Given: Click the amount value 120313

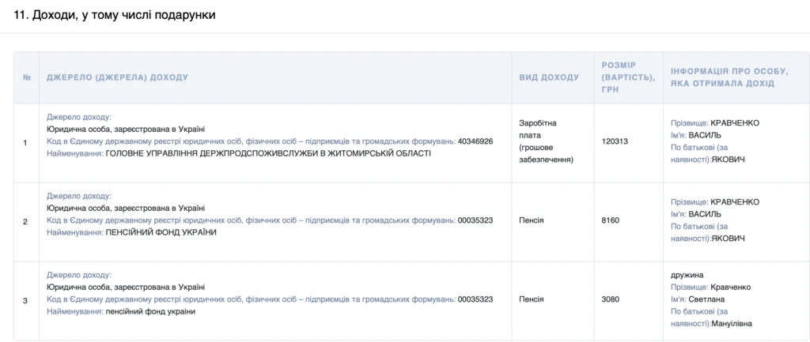Looking at the screenshot, I should [x=615, y=142].
